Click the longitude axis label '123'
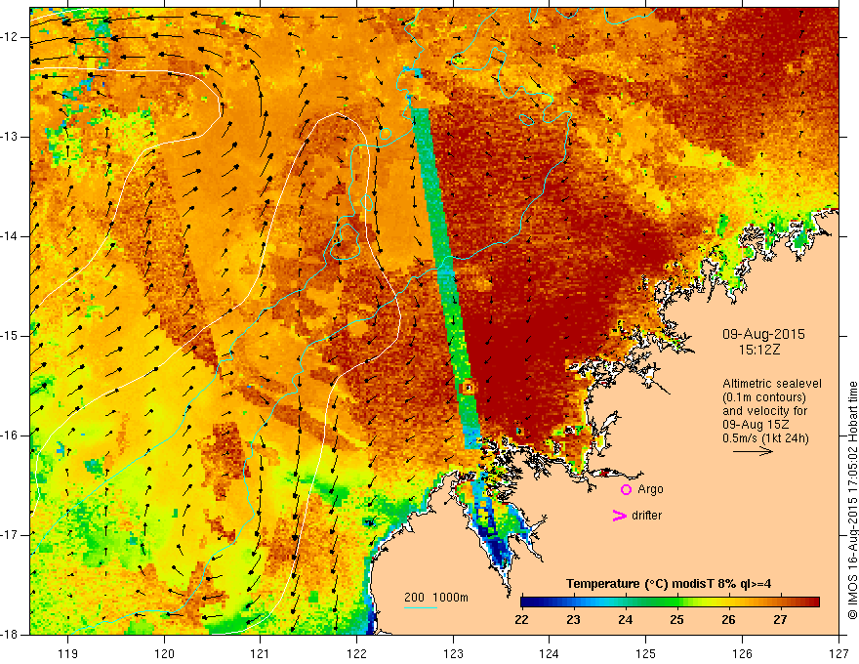The height and width of the screenshot is (664, 859). [x=453, y=654]
